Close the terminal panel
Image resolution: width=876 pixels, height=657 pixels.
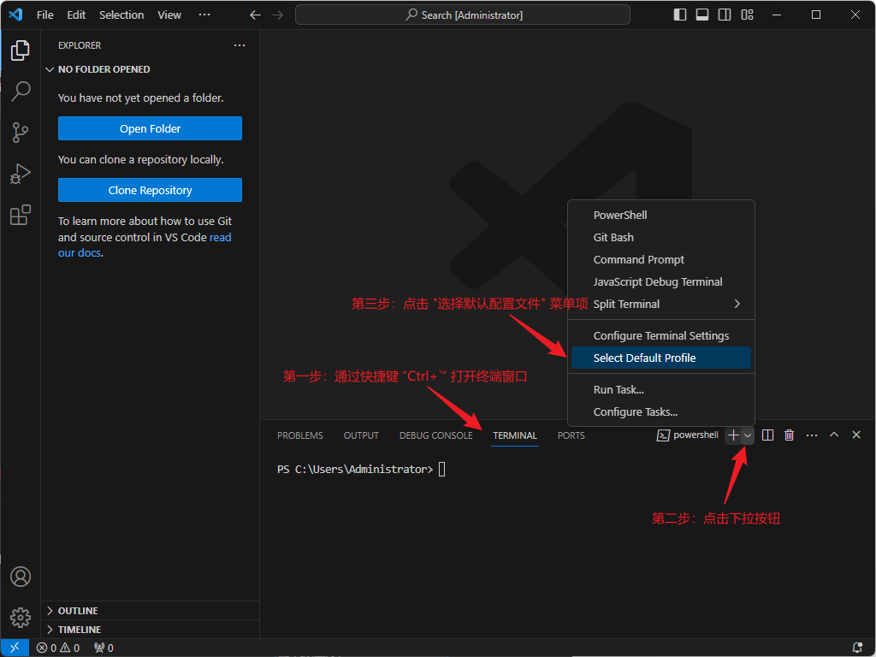[855, 435]
